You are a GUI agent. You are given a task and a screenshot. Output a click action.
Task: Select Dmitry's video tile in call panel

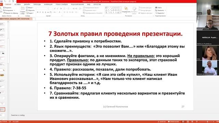point(208,23)
